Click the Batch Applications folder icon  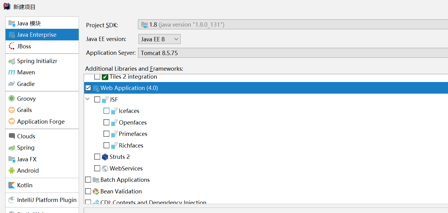coord(96,180)
